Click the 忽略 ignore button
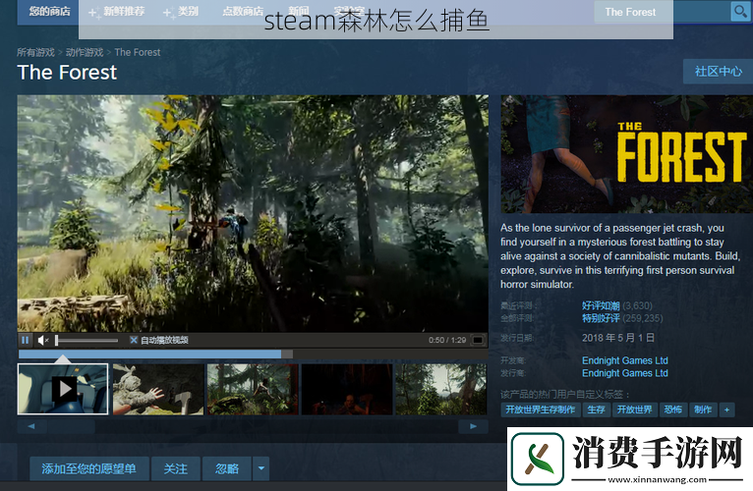The image size is (753, 491). [x=227, y=468]
